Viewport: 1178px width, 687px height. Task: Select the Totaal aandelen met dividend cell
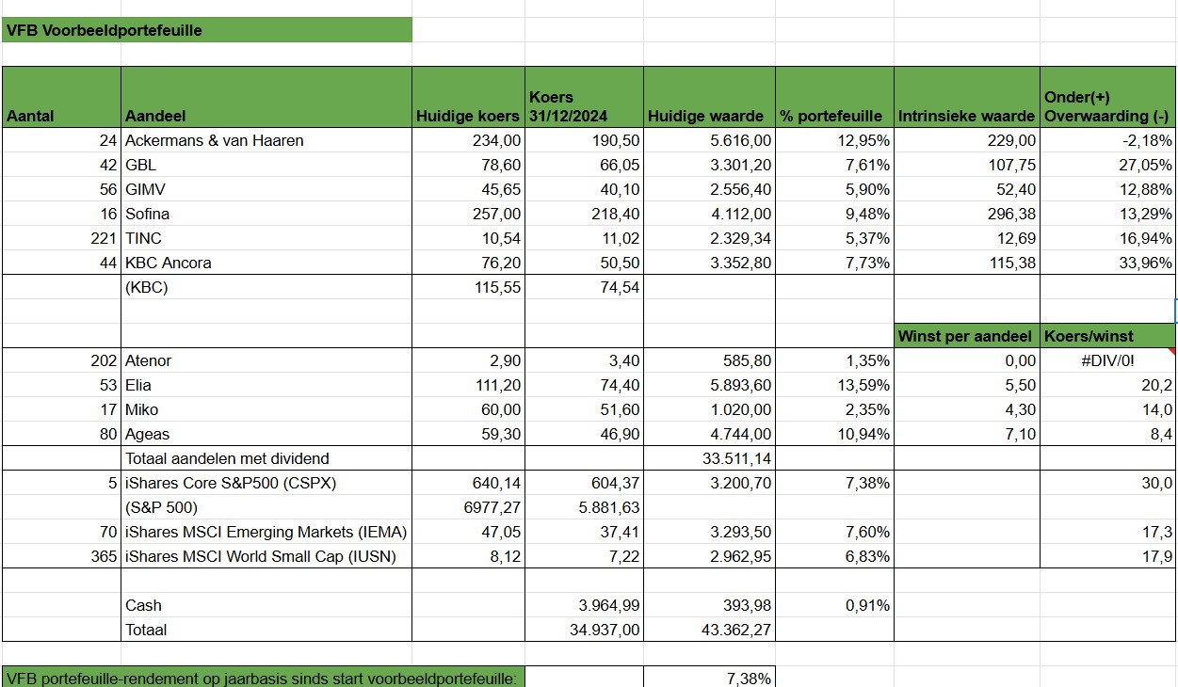pos(266,458)
